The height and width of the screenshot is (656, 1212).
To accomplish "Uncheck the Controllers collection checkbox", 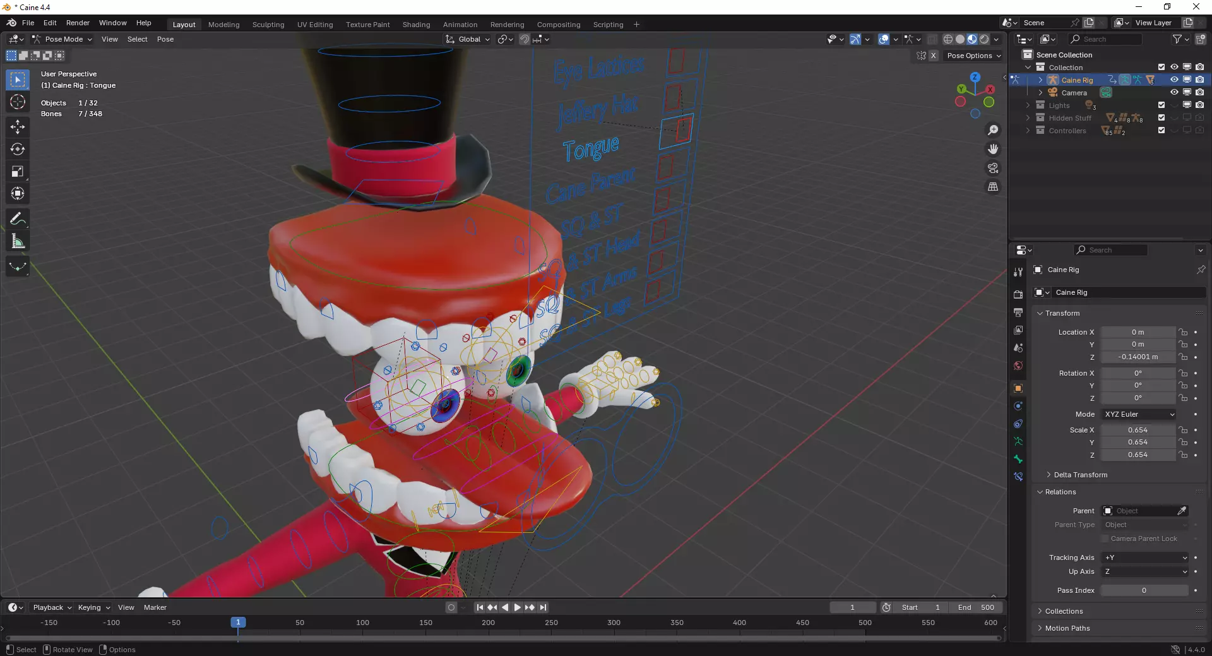I will 1161,130.
